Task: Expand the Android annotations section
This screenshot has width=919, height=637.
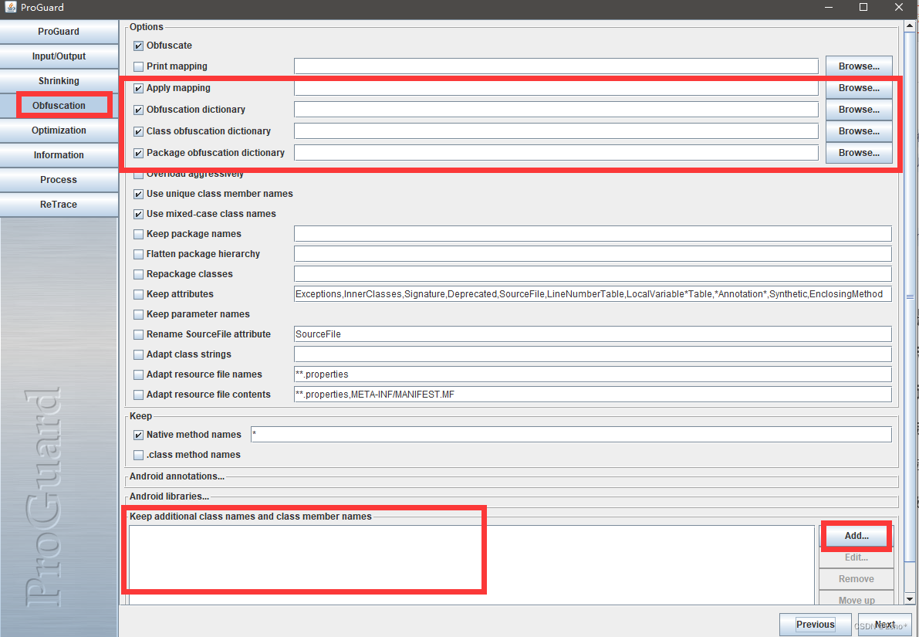Action: click(177, 476)
